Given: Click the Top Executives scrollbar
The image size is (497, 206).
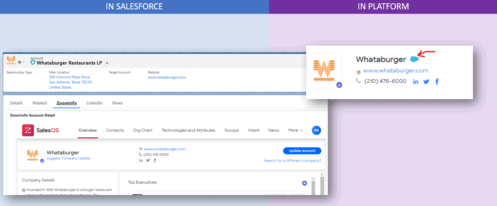Looking at the screenshot, I should point(313,185).
